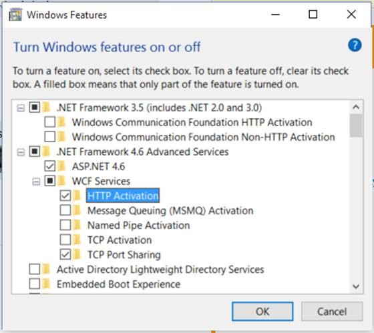Screen dimensions: 374x333
Task: Confirm changes with the OK button
Action: click(x=262, y=311)
